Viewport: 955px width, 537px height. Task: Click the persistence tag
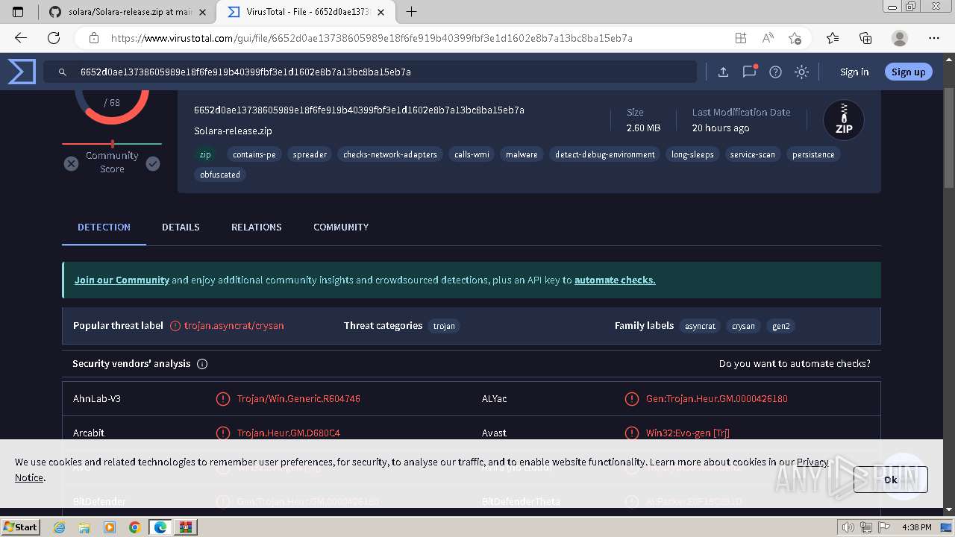click(813, 154)
